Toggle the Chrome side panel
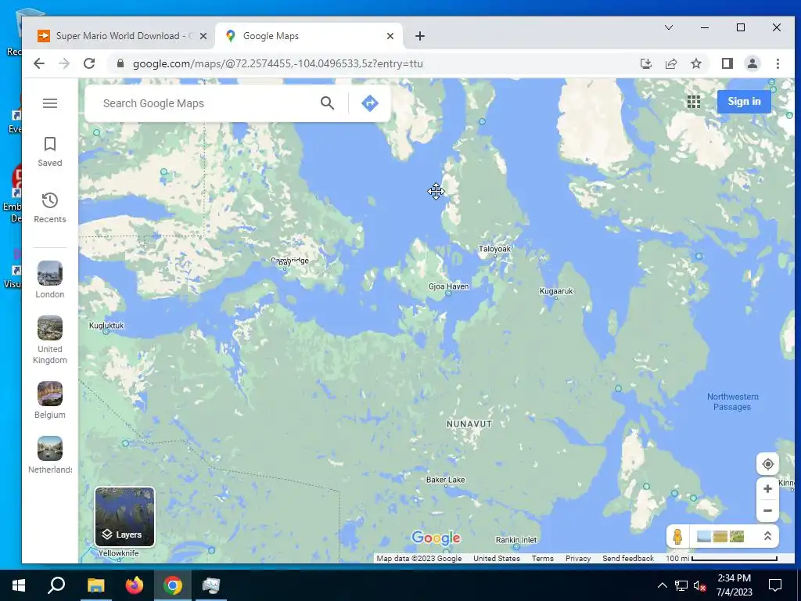Image resolution: width=801 pixels, height=601 pixels. [727, 63]
